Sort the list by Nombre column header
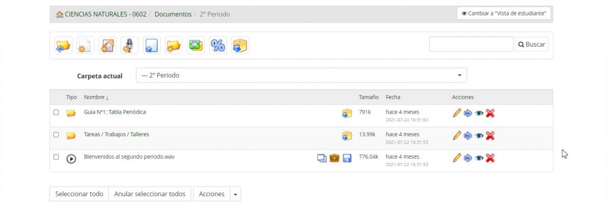 click(96, 98)
